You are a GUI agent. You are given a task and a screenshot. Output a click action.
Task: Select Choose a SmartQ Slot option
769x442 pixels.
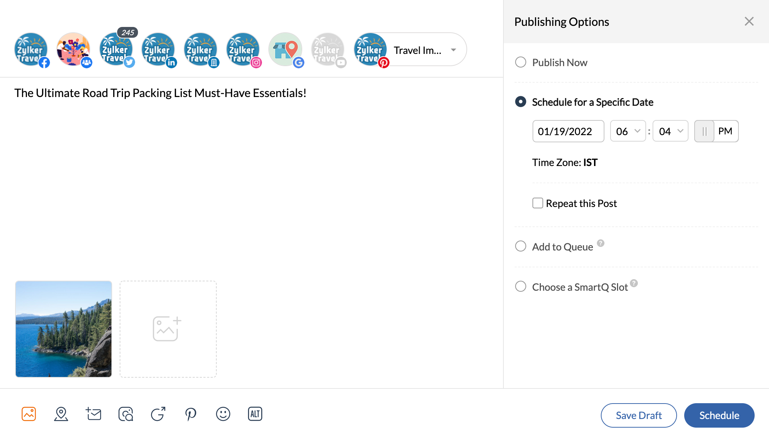(521, 286)
